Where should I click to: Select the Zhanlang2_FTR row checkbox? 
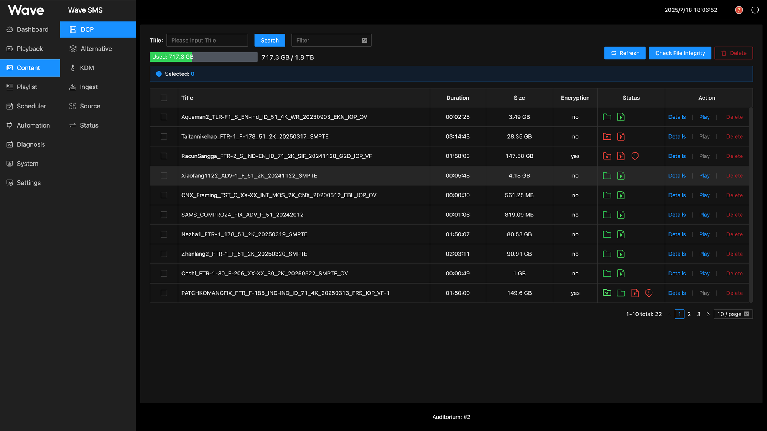pyautogui.click(x=164, y=254)
